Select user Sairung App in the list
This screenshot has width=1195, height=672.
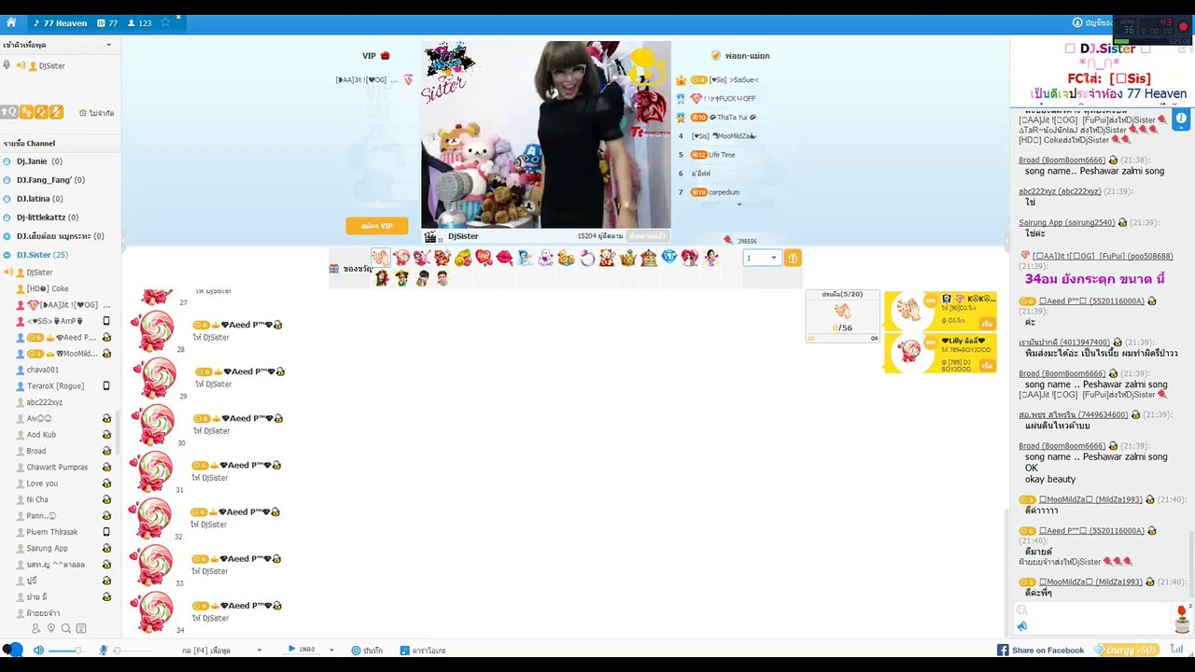click(x=47, y=548)
